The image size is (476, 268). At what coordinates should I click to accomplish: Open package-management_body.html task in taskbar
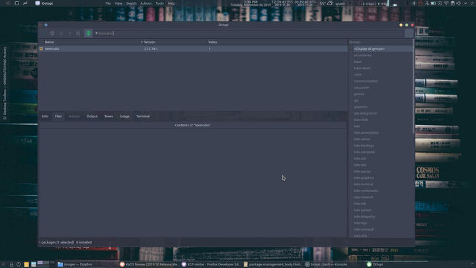click(x=273, y=264)
